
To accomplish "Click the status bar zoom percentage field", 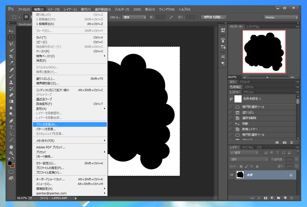I will pyautogui.click(x=22, y=198).
